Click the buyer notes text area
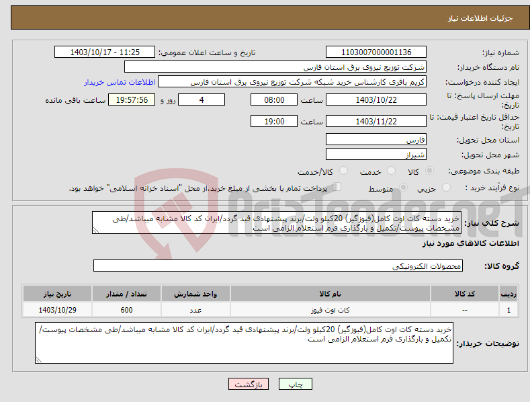Viewport: 530px width, 402px height. click(x=244, y=343)
